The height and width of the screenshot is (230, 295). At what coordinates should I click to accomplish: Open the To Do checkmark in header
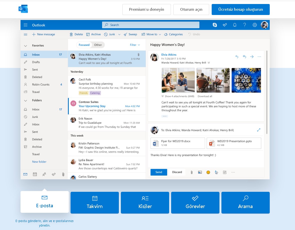(x=225, y=25)
